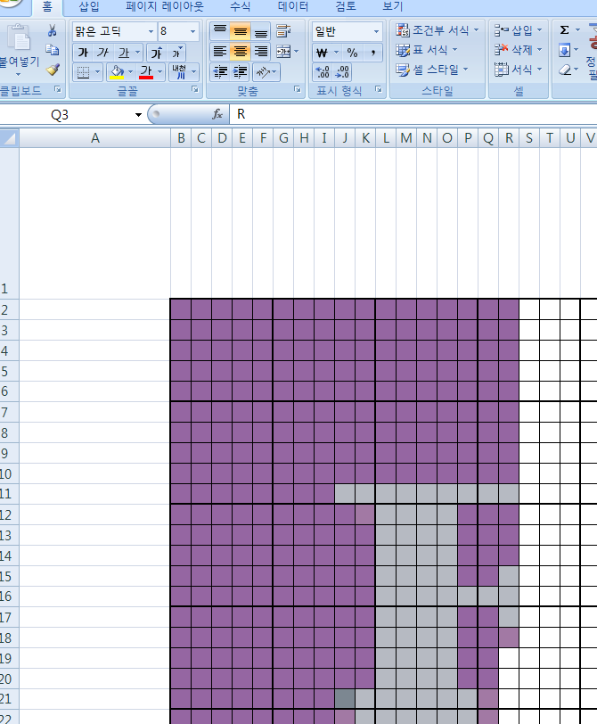Click the Cut scissors icon
This screenshot has height=724, width=597.
(52, 31)
